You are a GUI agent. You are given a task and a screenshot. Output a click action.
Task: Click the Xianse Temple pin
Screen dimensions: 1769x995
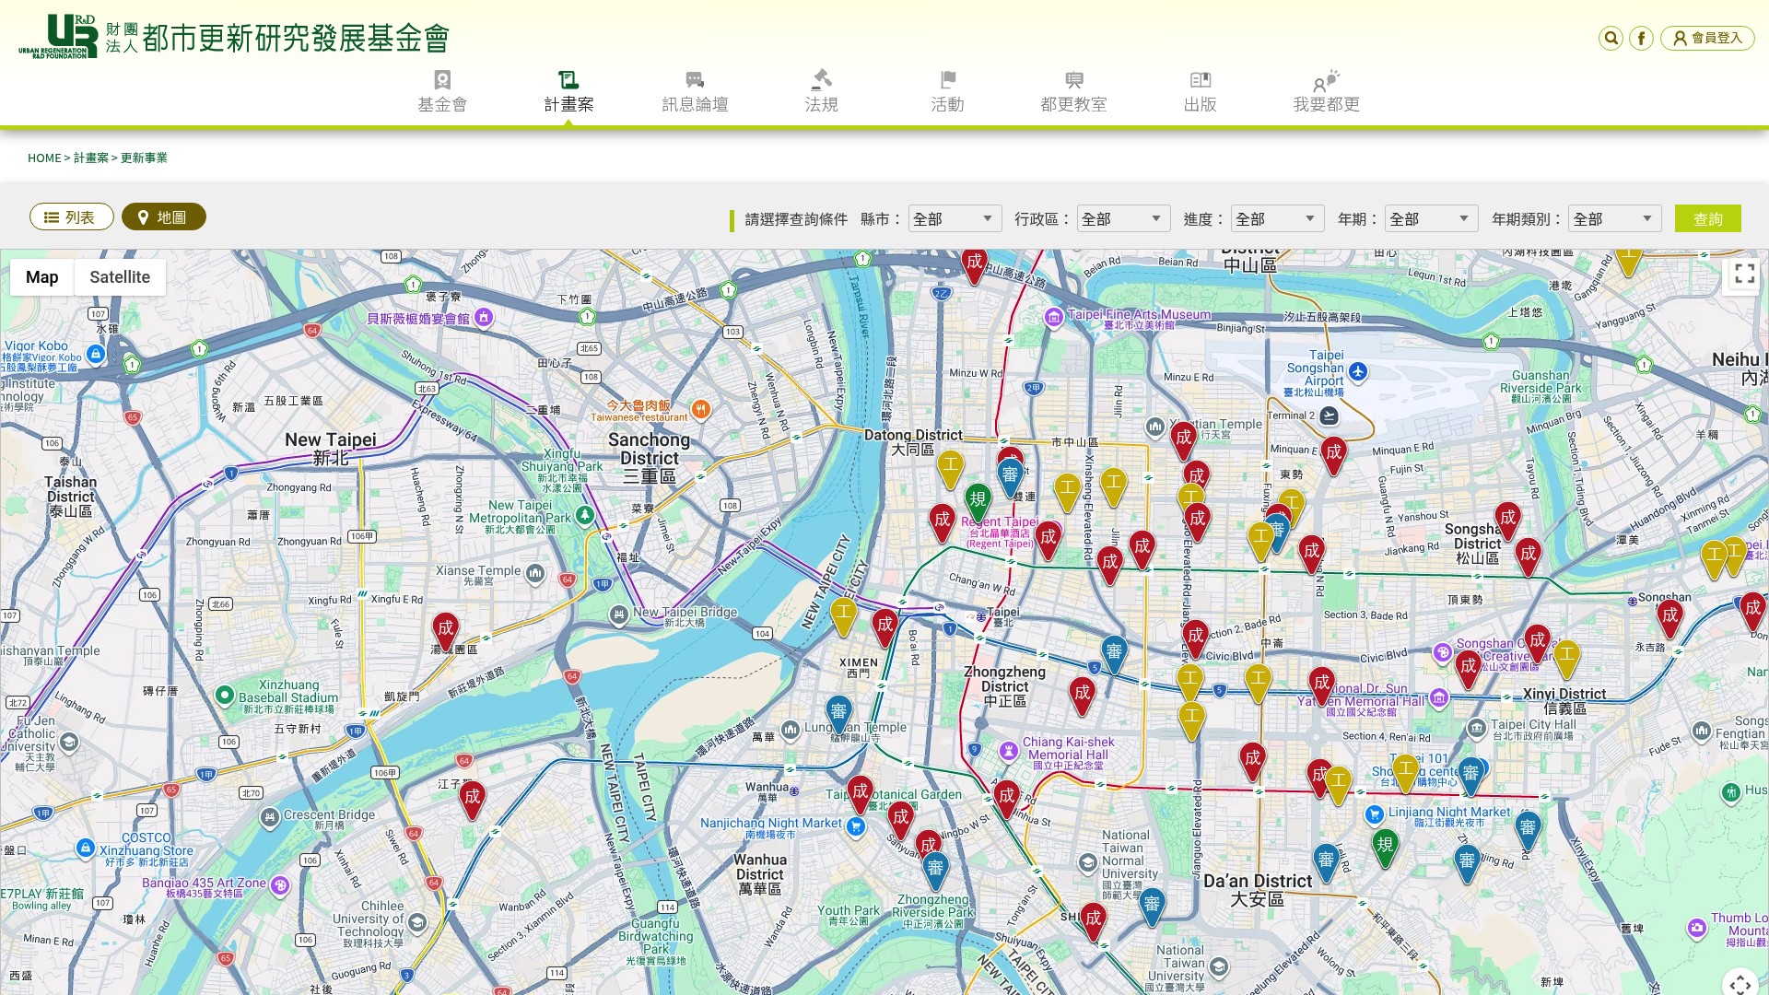coord(535,574)
